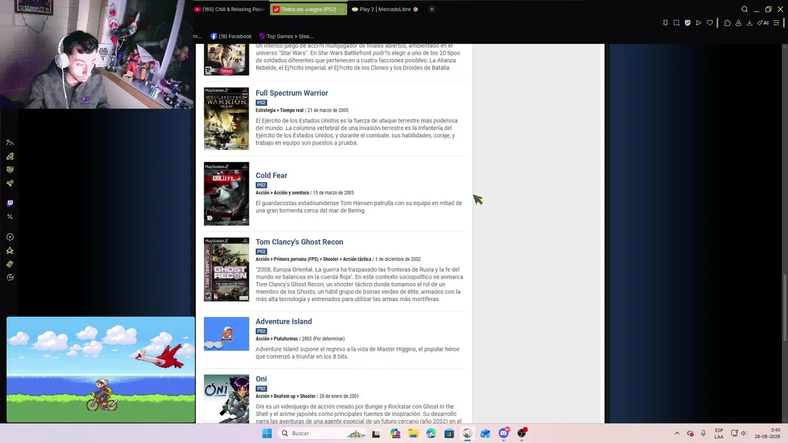Select the Todos los Juegos (PS2) tab
Viewport: 788px width, 443px height.
pos(308,9)
